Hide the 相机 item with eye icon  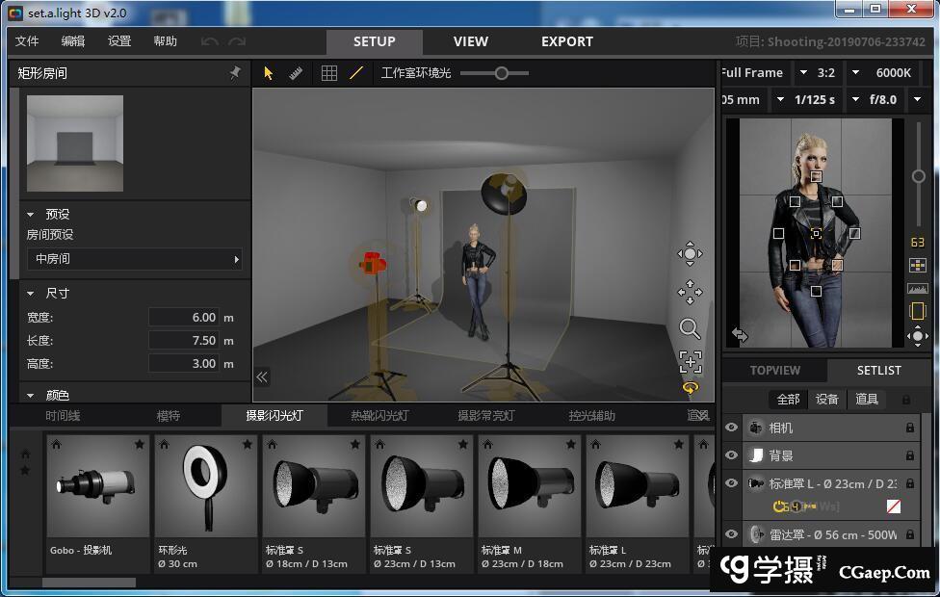pyautogui.click(x=732, y=428)
